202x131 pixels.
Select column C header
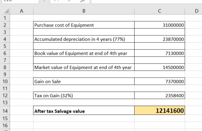click(x=159, y=11)
